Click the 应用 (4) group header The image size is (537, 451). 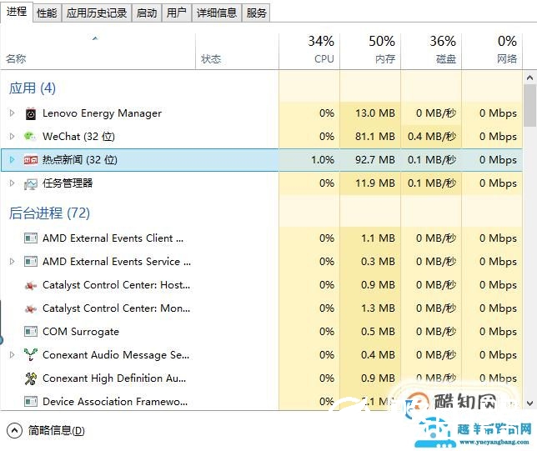pyautogui.click(x=33, y=88)
